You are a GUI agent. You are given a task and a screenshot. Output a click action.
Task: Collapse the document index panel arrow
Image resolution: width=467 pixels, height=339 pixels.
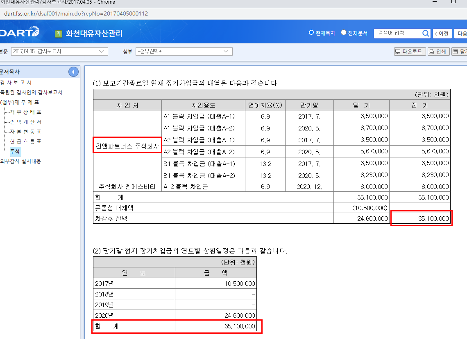click(x=73, y=72)
